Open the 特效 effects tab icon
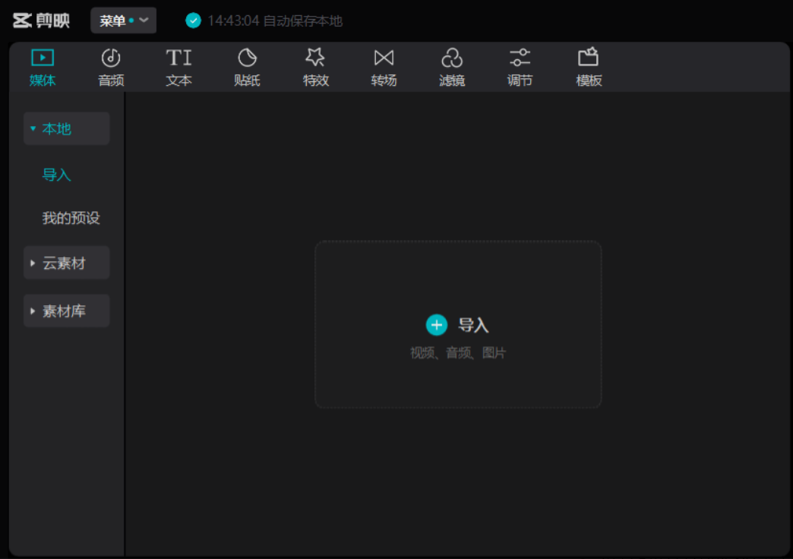This screenshot has width=793, height=559. pyautogui.click(x=315, y=57)
